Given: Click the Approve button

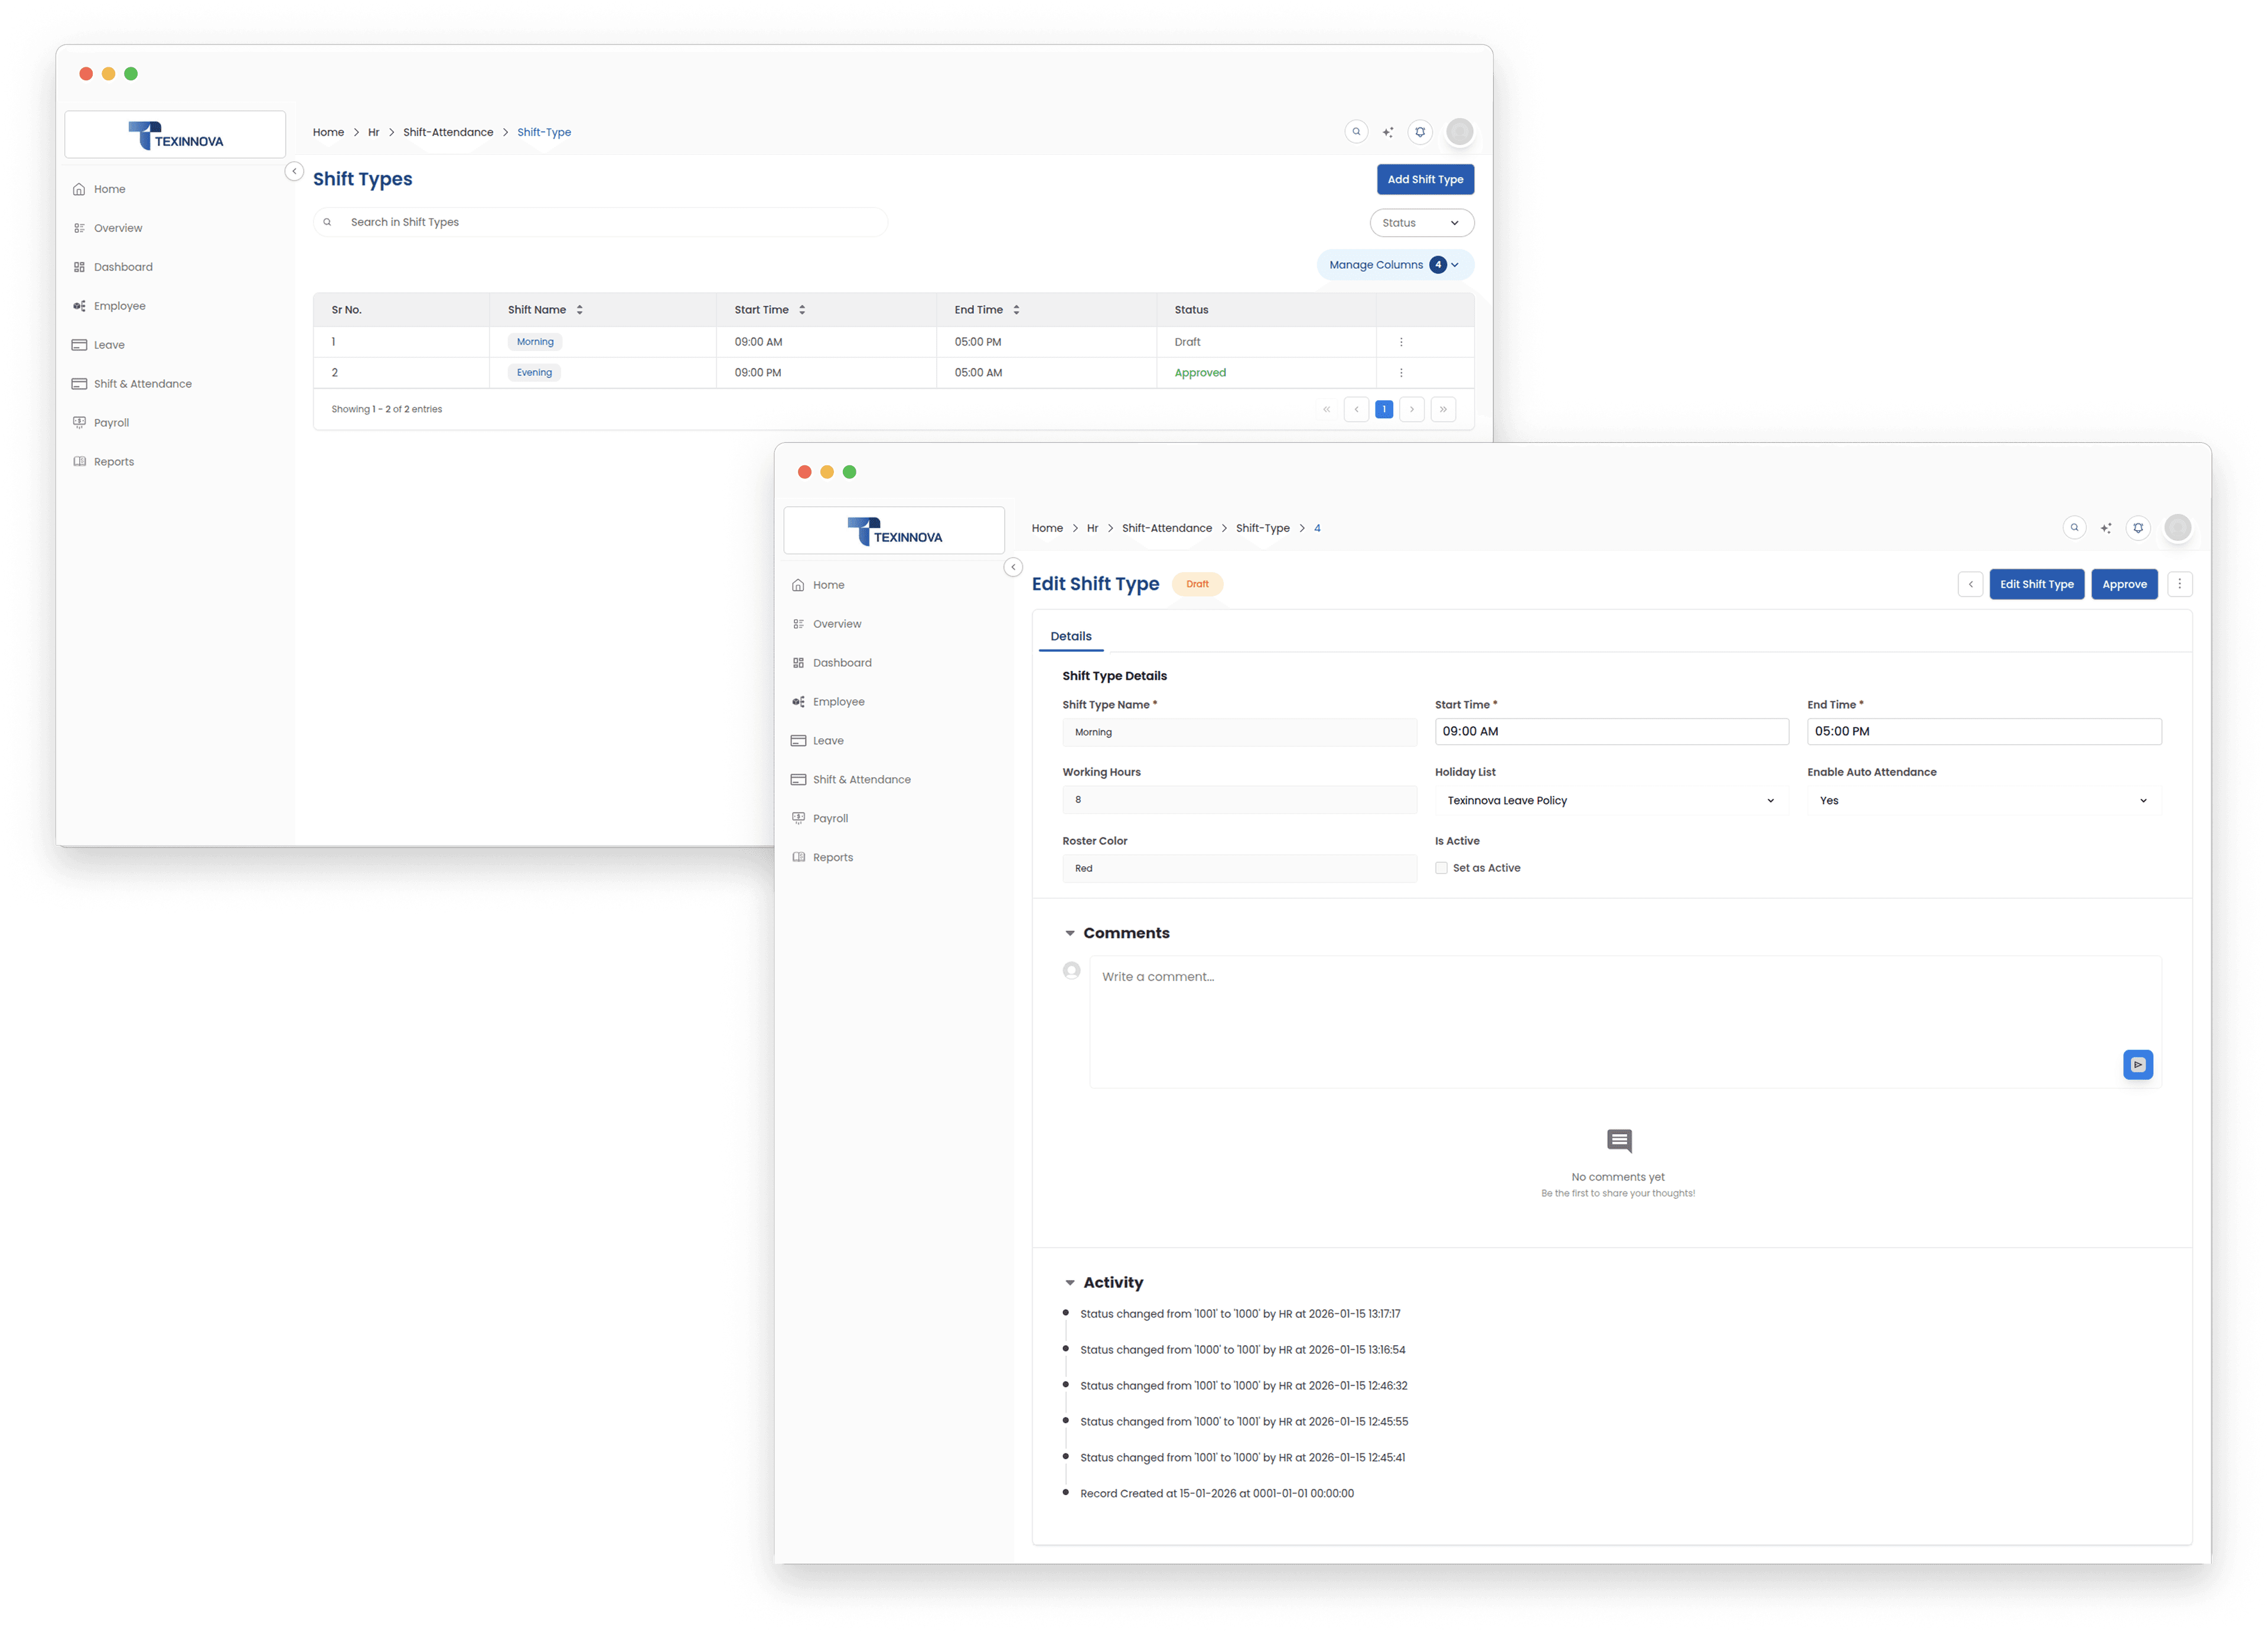Looking at the screenshot, I should 2124,584.
